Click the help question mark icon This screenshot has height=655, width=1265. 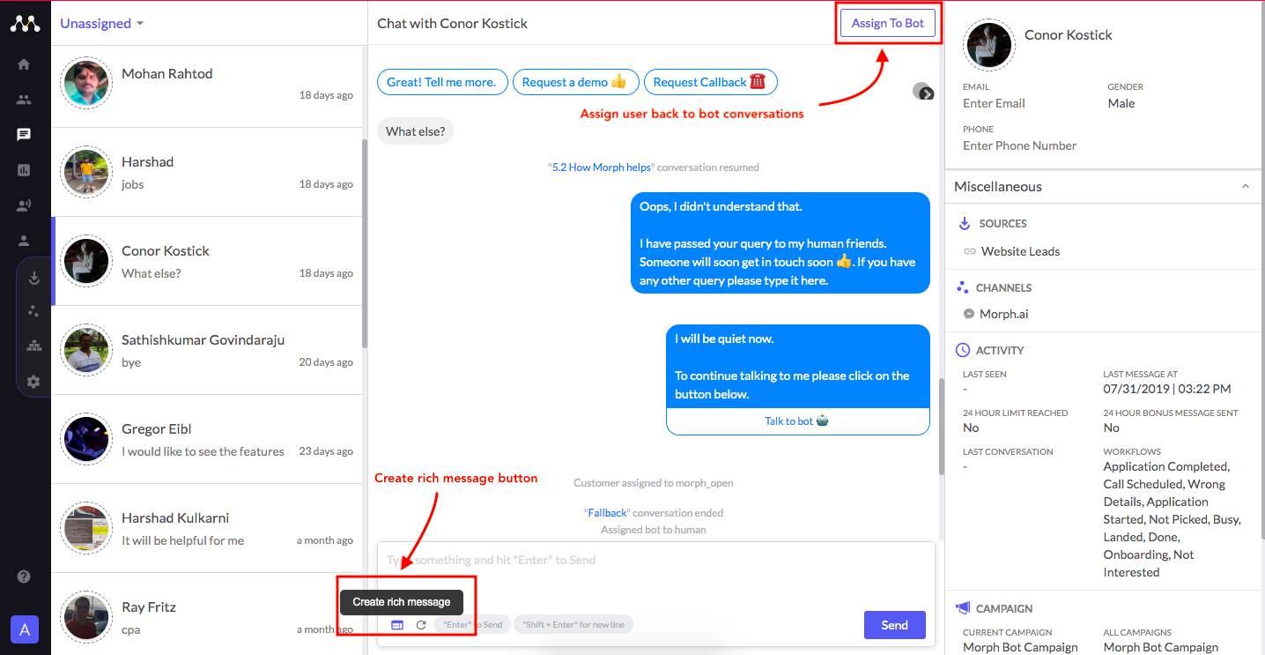pyautogui.click(x=24, y=577)
